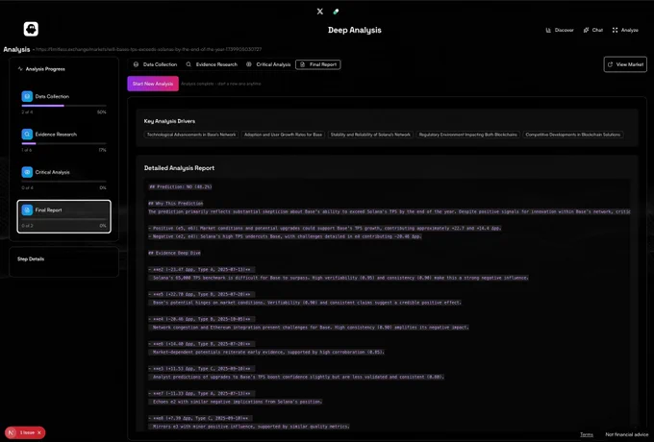Click the Analysis Progress pulse icon
Image resolution: width=654 pixels, height=442 pixels.
(x=20, y=69)
